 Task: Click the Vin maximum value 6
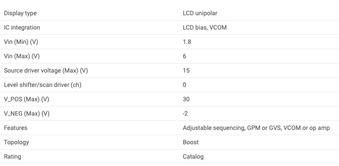pos(185,56)
